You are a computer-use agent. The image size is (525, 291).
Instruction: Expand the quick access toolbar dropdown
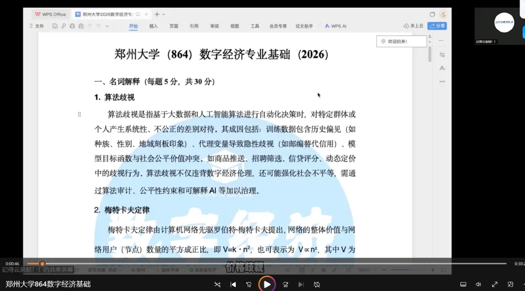pos(107,26)
